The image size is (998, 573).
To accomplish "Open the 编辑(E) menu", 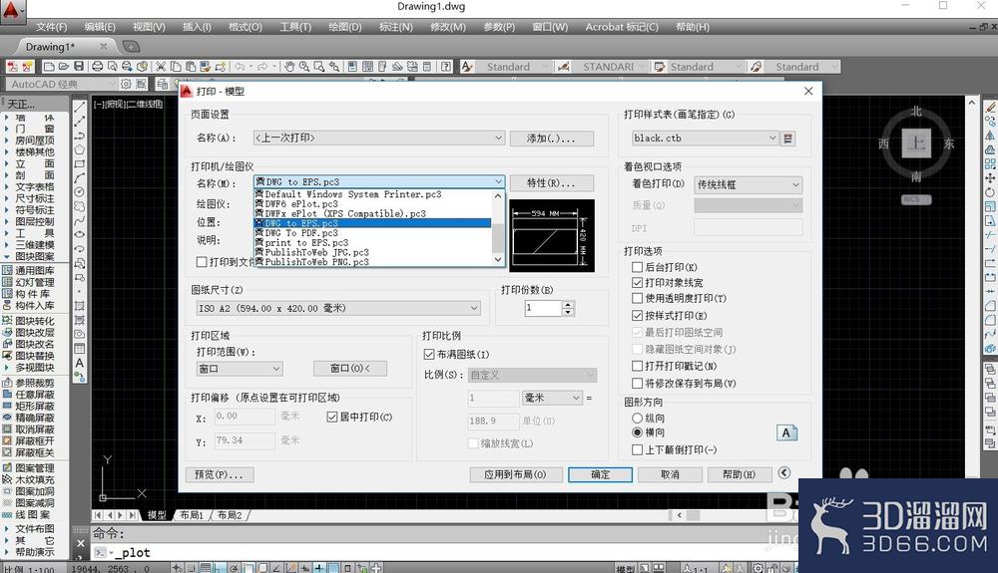I will (x=100, y=27).
